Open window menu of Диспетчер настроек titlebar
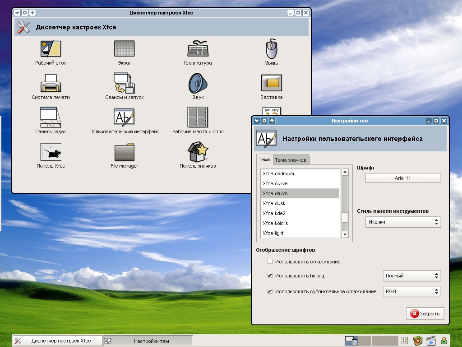Image resolution: width=462 pixels, height=347 pixels. pos(17,12)
